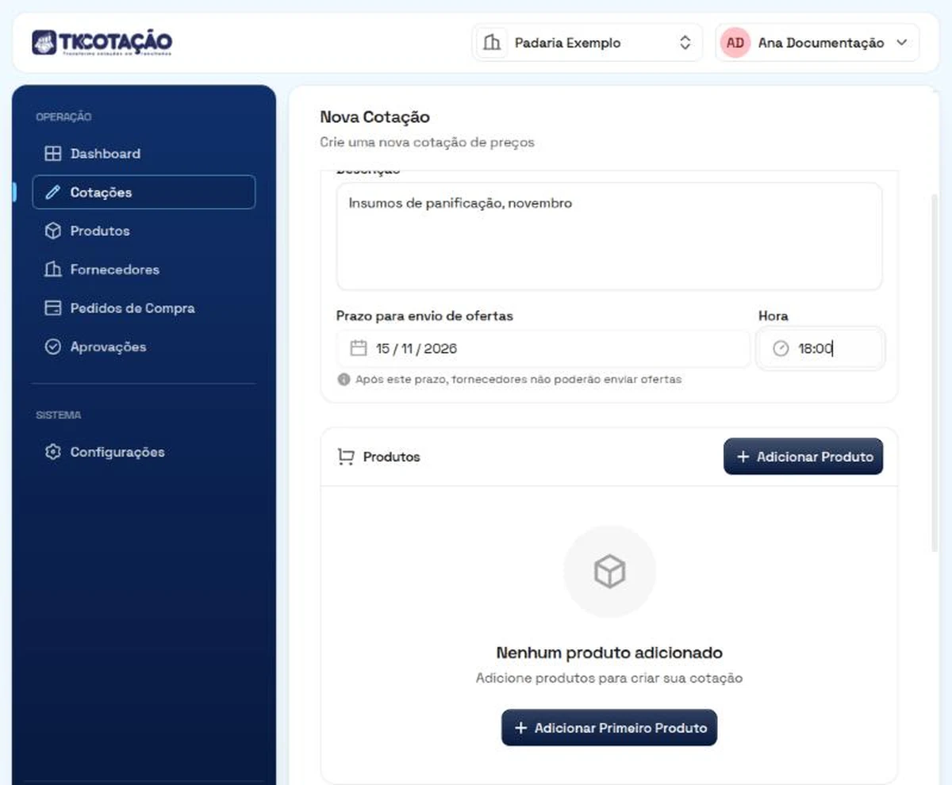Click the TKCotação logo
The width and height of the screenshot is (952, 785).
(x=102, y=43)
